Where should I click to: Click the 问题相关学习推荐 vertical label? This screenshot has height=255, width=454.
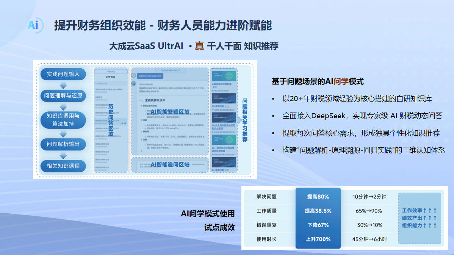pos(245,120)
